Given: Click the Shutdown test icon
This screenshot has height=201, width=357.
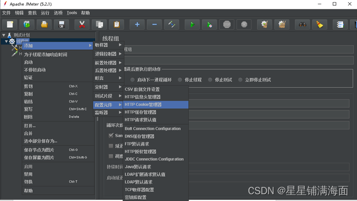Looking at the screenshot, I should click(x=244, y=24).
